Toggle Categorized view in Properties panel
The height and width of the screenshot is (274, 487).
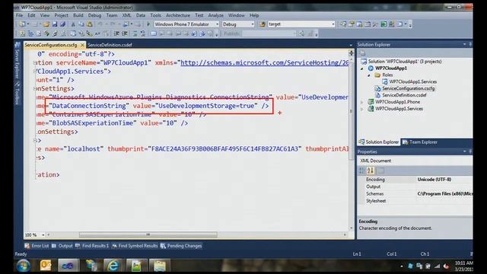[362, 170]
